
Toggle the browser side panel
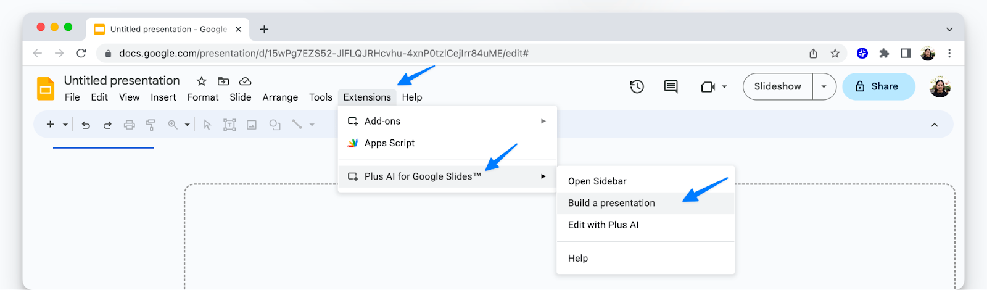[x=906, y=53]
